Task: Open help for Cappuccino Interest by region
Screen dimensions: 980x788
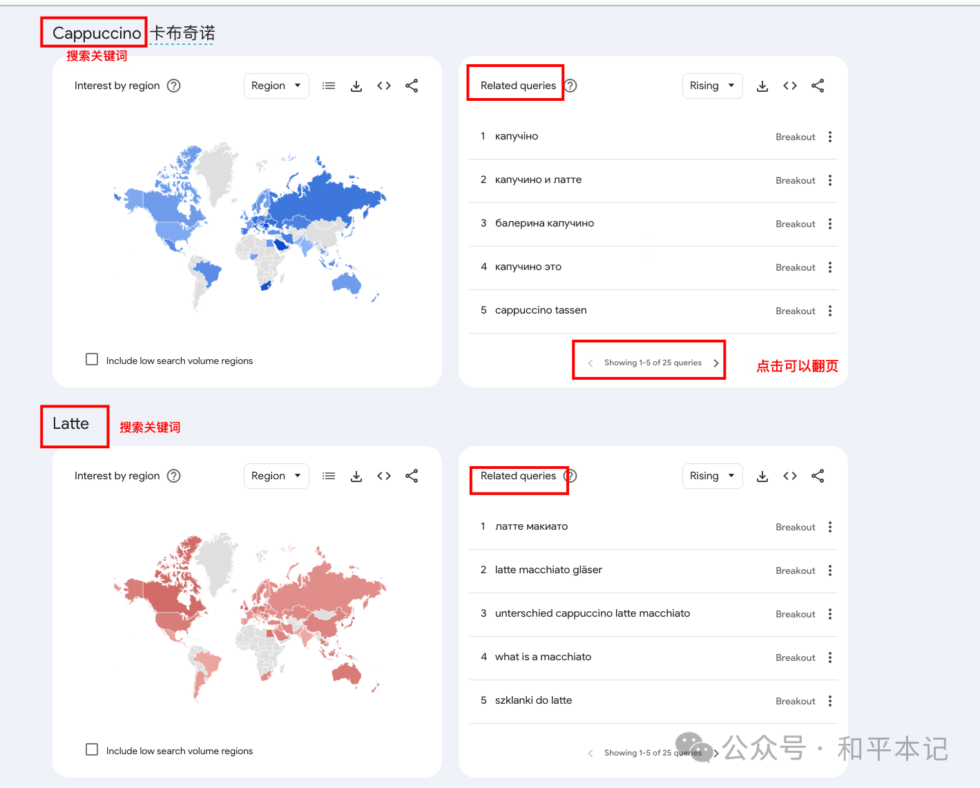Action: click(x=174, y=86)
